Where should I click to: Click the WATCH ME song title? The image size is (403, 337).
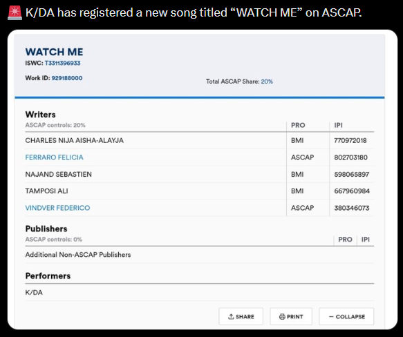54,52
